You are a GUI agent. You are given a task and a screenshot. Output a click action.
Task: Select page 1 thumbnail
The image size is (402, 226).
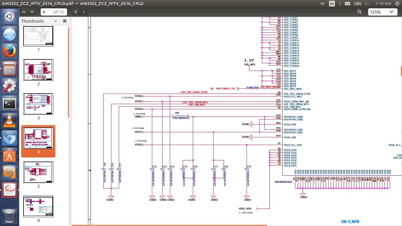(x=38, y=36)
